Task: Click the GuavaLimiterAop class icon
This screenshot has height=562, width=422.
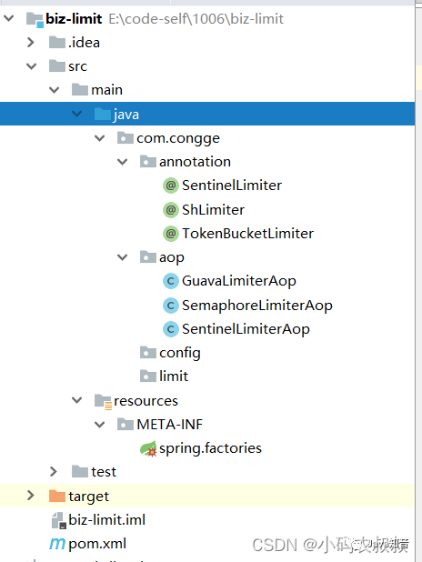Action: click(x=171, y=281)
